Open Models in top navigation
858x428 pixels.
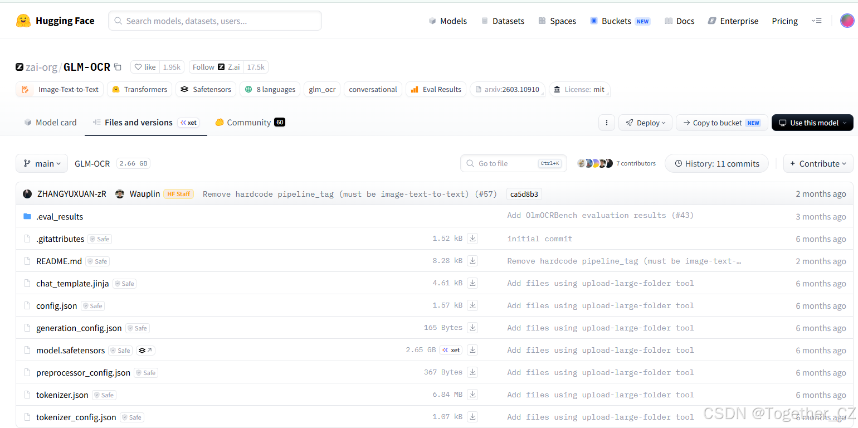pyautogui.click(x=448, y=21)
